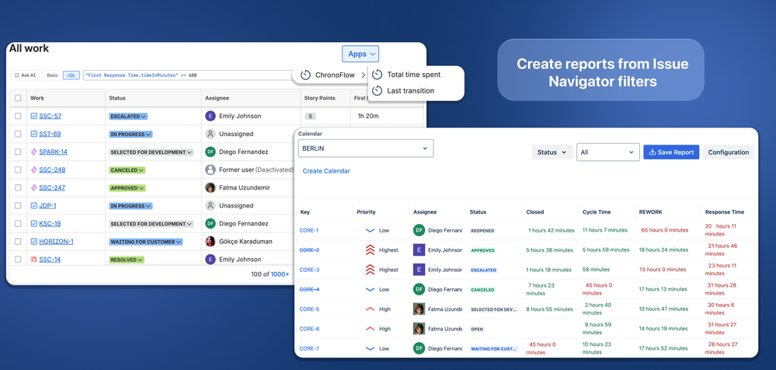Screen dimensions: 776x370
Task: Open the WAITING FOR CUSTOMER dropdown for HORIZON-1
Action: click(x=146, y=242)
